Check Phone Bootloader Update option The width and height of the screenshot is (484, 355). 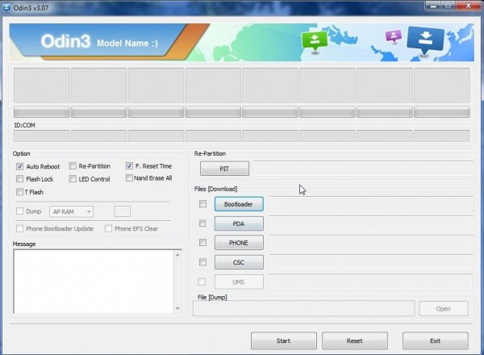click(19, 229)
